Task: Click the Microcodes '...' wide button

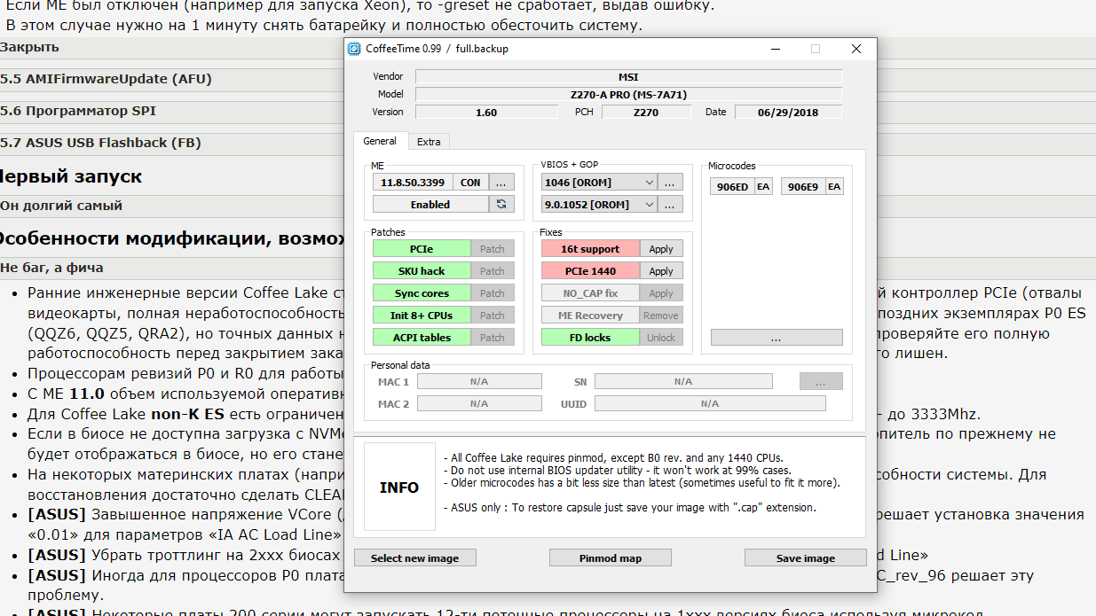Action: click(777, 338)
